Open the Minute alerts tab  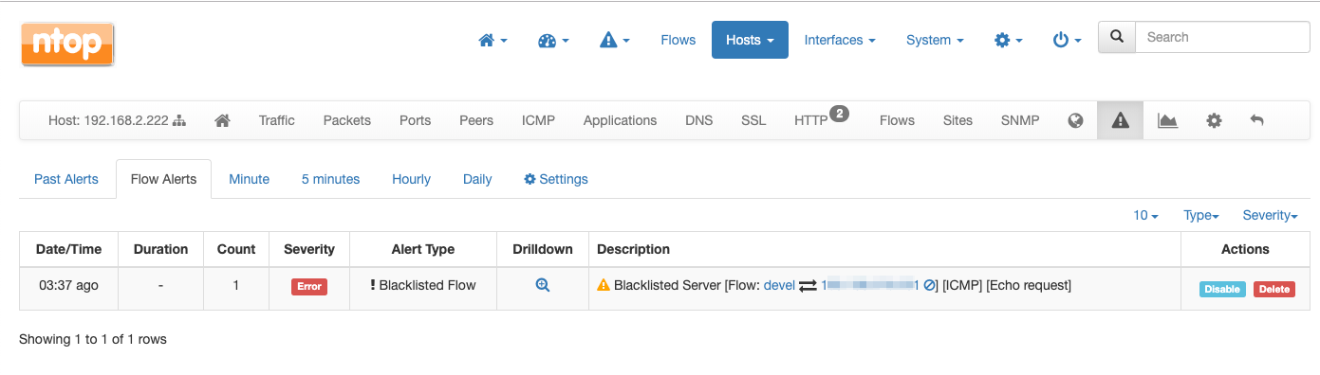coord(250,179)
